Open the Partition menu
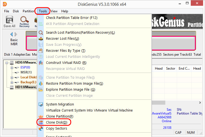 (29, 11)
